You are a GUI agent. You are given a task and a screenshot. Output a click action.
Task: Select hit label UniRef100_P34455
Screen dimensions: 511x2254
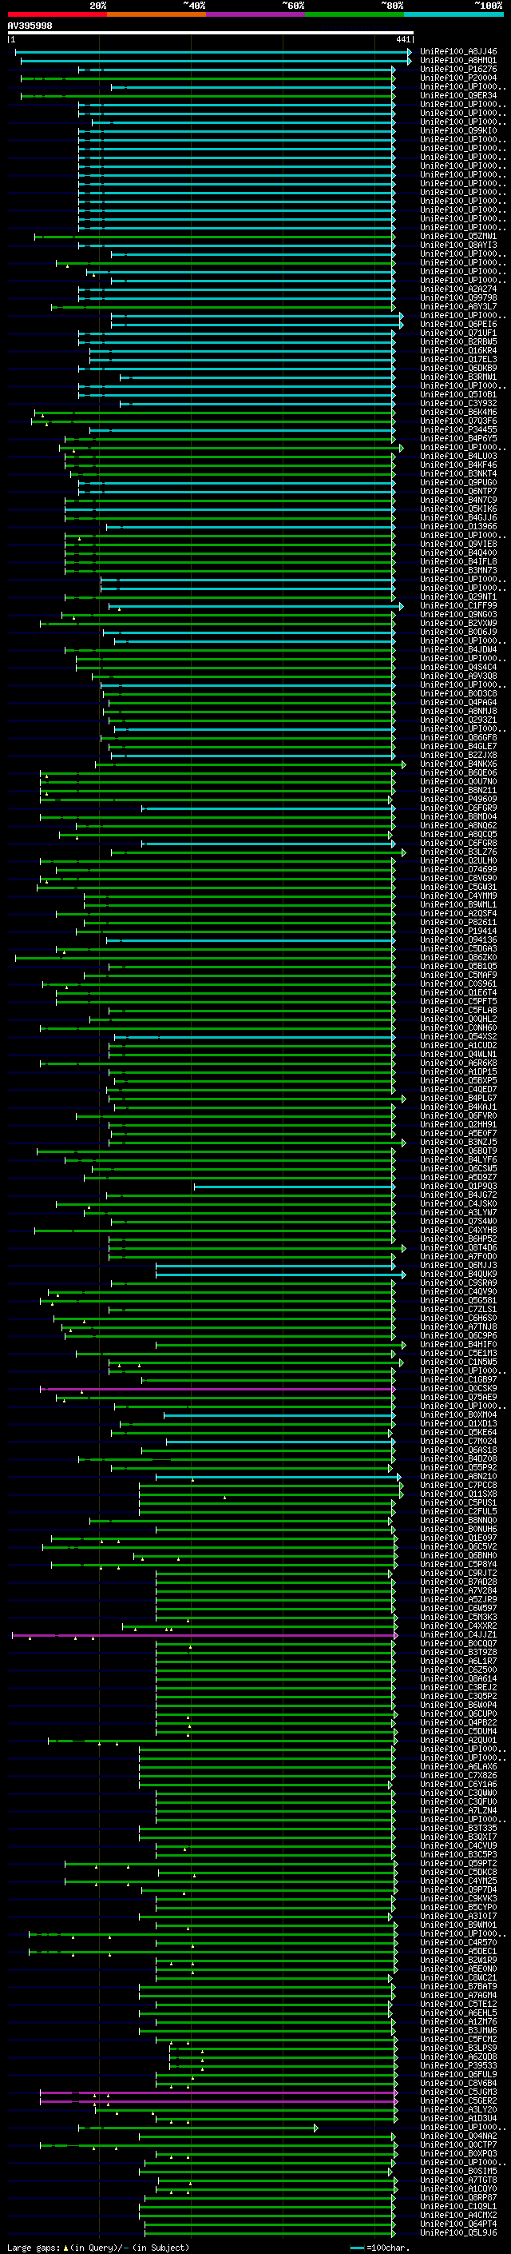458,429
